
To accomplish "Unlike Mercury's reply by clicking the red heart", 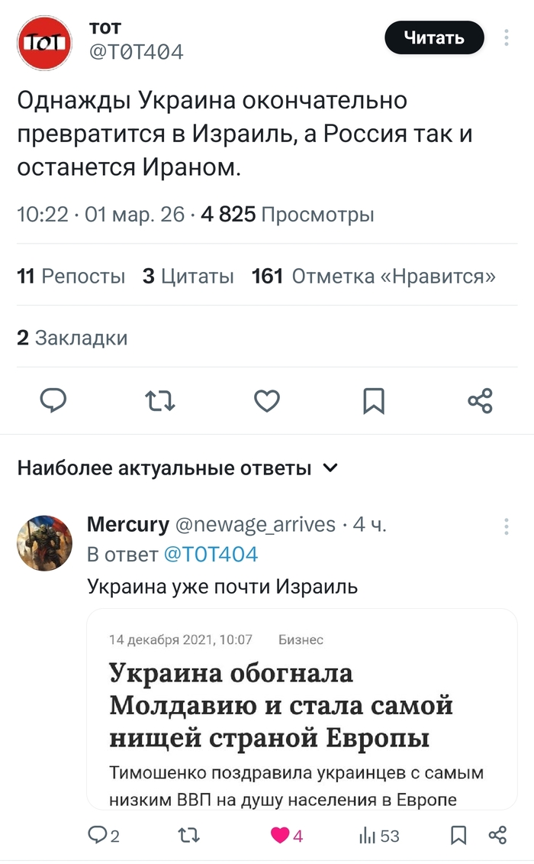I will pos(279,836).
